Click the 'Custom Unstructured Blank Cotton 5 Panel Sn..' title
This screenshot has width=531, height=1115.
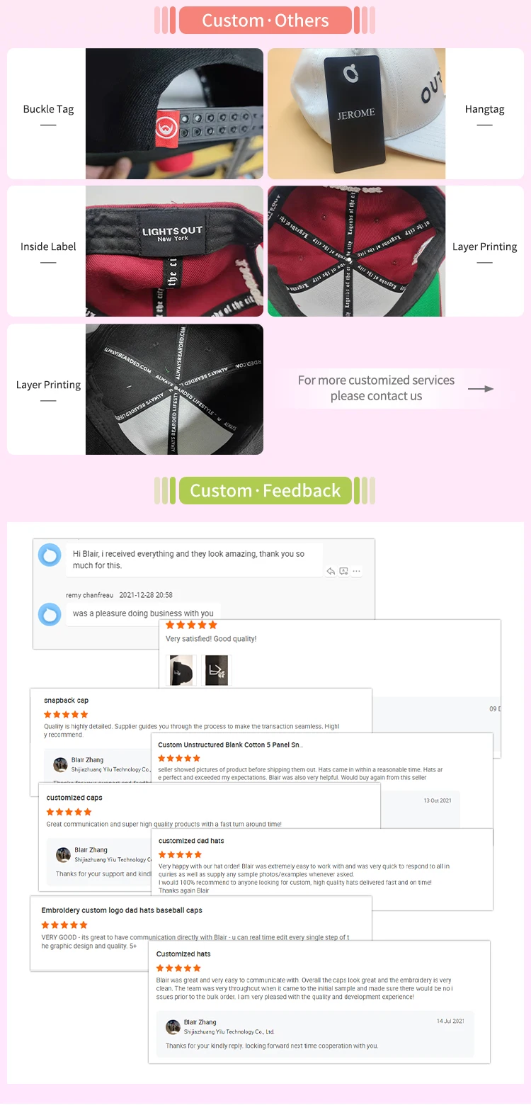click(230, 745)
